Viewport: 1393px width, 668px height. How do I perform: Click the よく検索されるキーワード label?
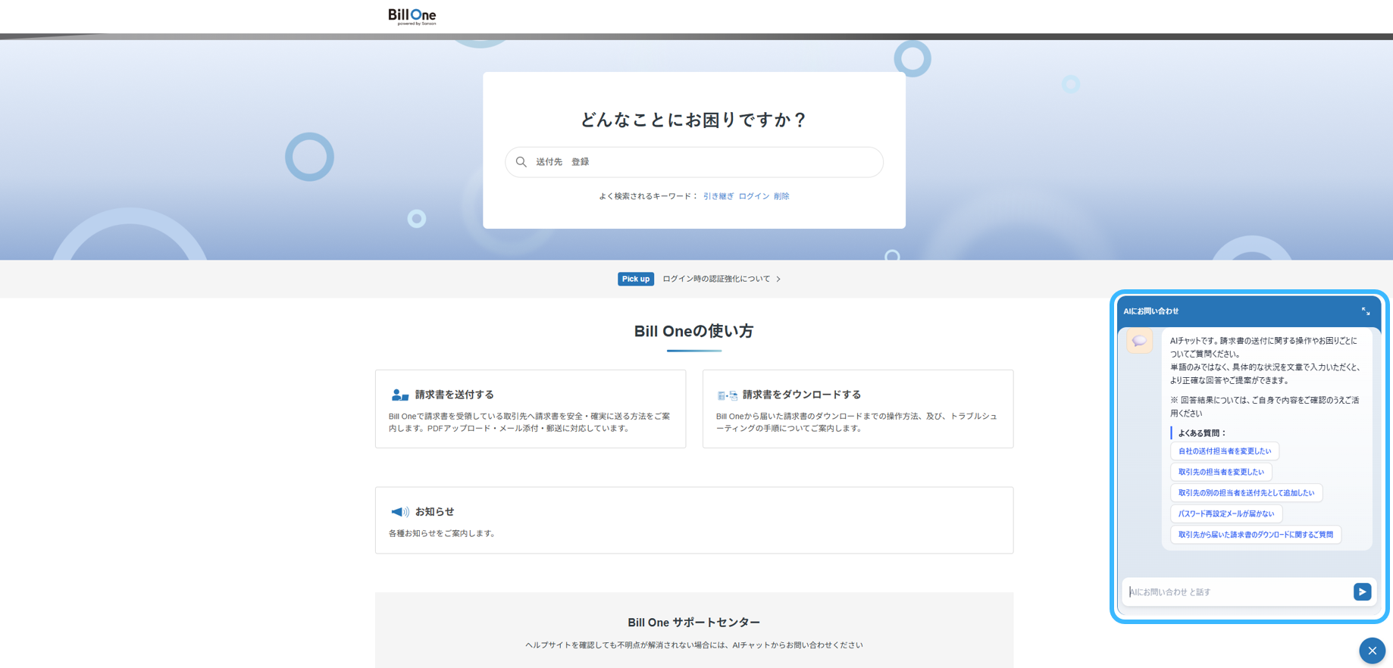[x=648, y=196]
